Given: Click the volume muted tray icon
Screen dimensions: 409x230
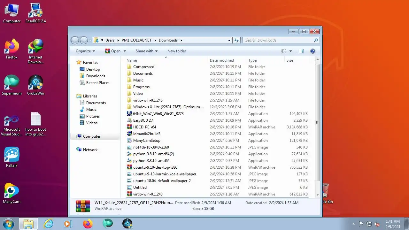Looking at the screenshot, I should pos(377,224).
